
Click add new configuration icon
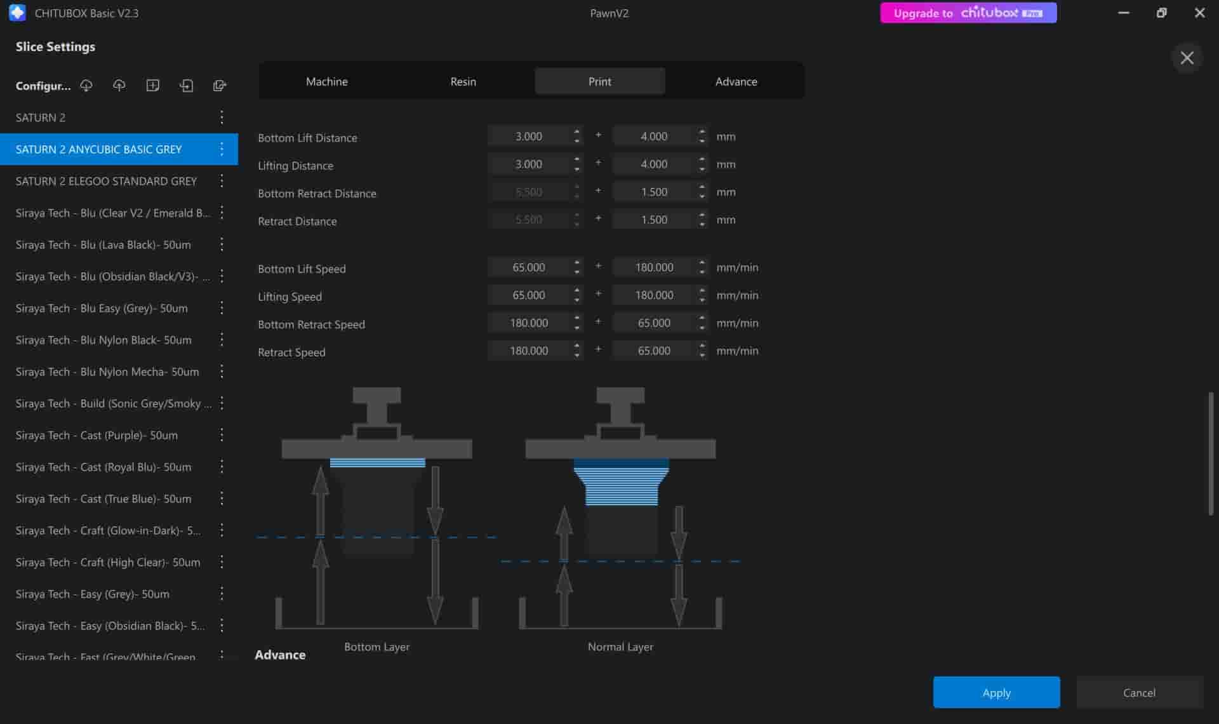[x=152, y=85]
